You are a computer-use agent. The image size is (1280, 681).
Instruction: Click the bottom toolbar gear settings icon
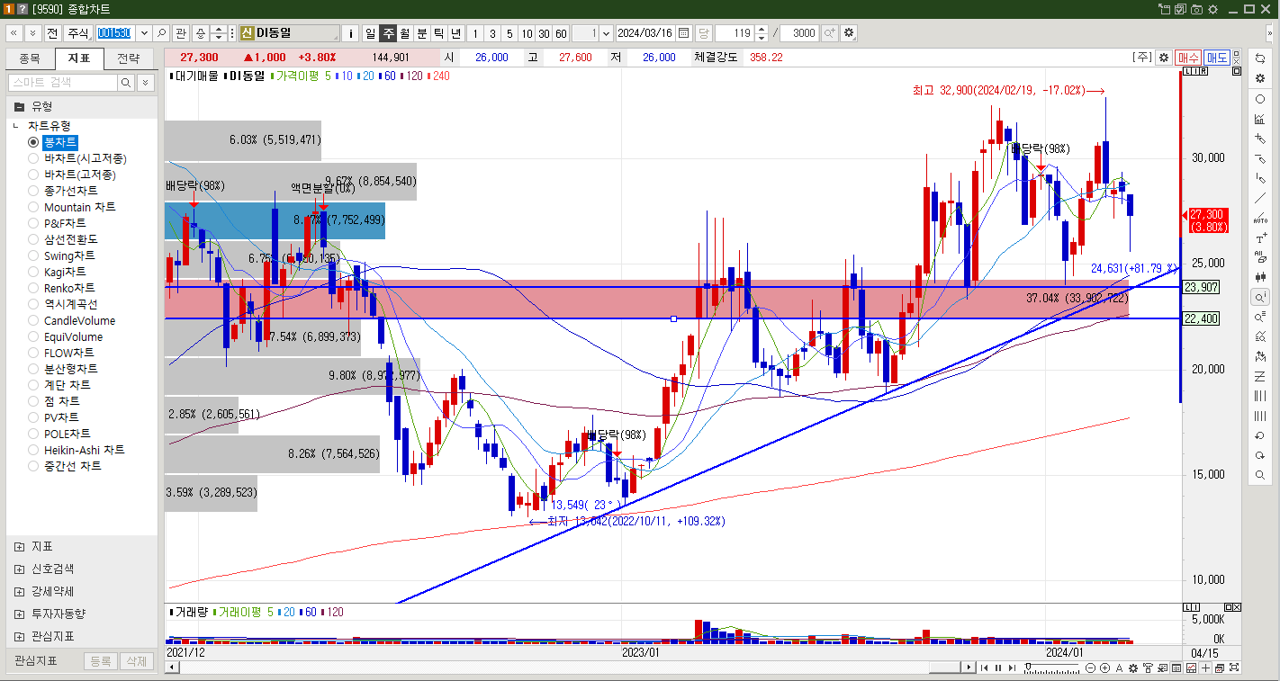(1133, 668)
